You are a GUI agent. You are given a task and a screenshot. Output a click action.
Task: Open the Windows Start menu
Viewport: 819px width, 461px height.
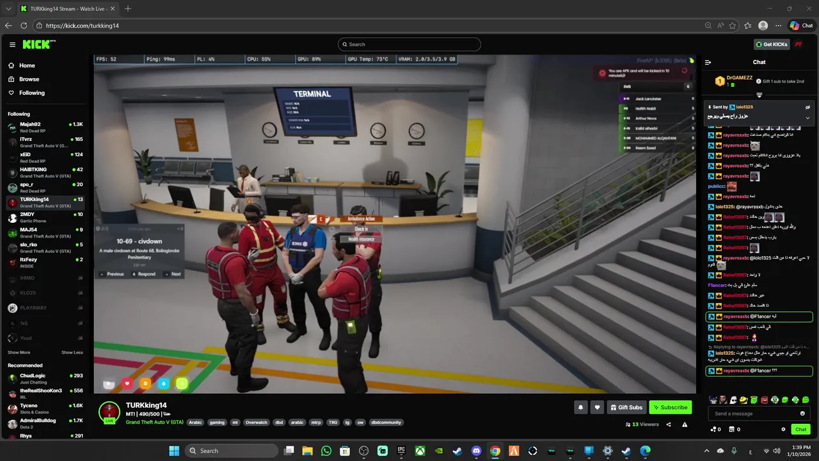tap(174, 451)
